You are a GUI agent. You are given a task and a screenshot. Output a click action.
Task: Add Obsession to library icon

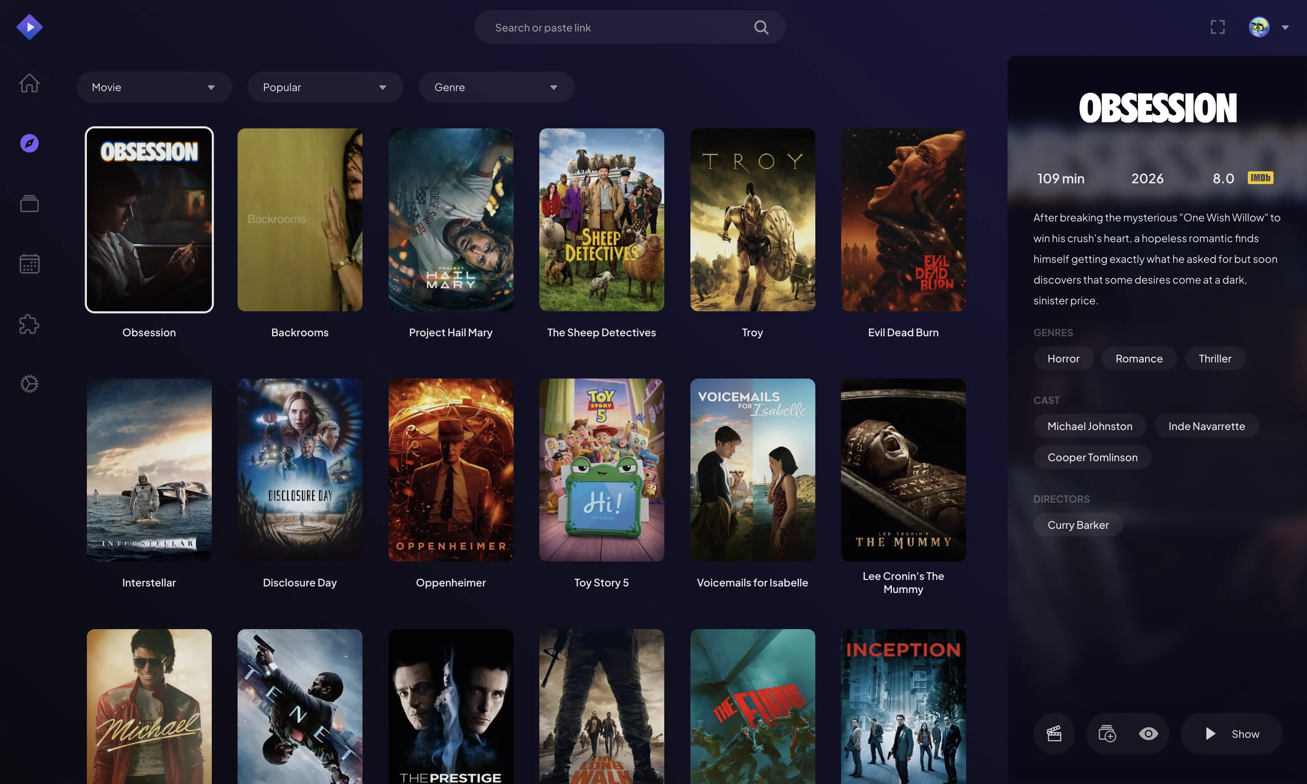click(x=1107, y=734)
